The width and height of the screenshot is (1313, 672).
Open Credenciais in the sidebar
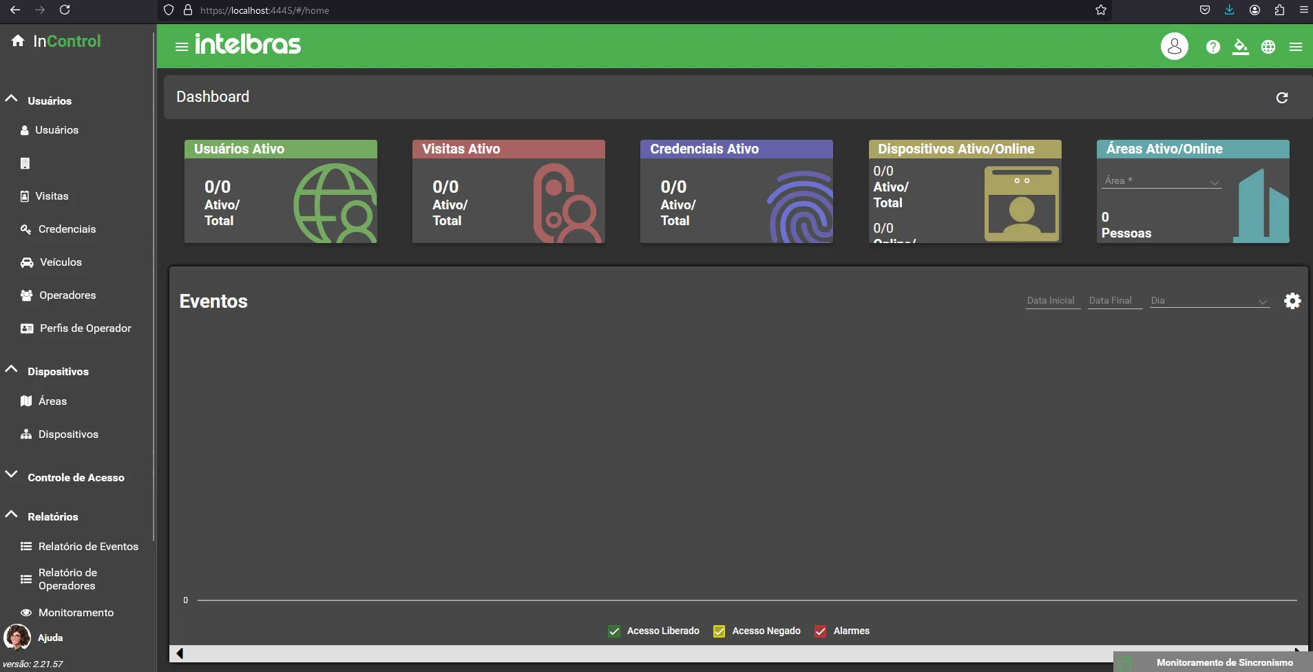click(67, 229)
